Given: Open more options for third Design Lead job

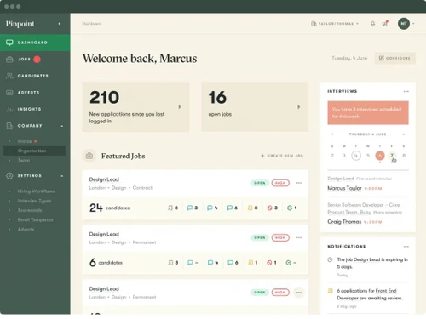Looking at the screenshot, I should [x=299, y=293].
